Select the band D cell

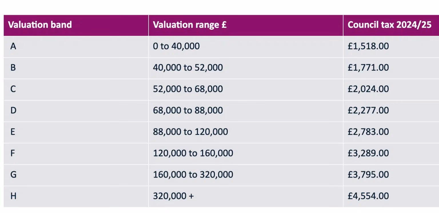(13, 110)
